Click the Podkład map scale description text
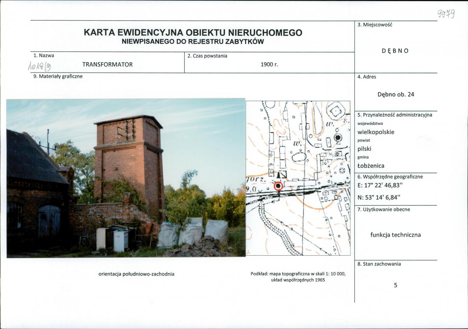 pyautogui.click(x=298, y=278)
